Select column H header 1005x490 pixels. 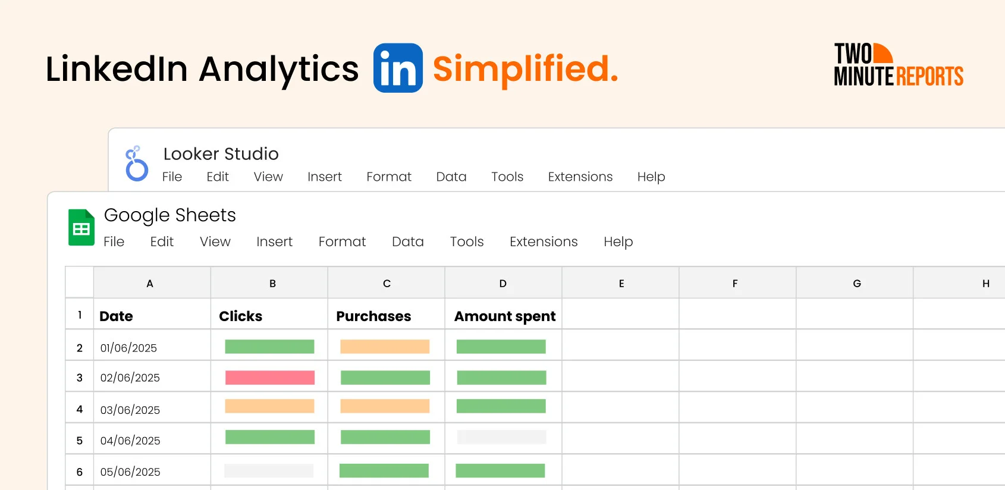click(x=959, y=283)
